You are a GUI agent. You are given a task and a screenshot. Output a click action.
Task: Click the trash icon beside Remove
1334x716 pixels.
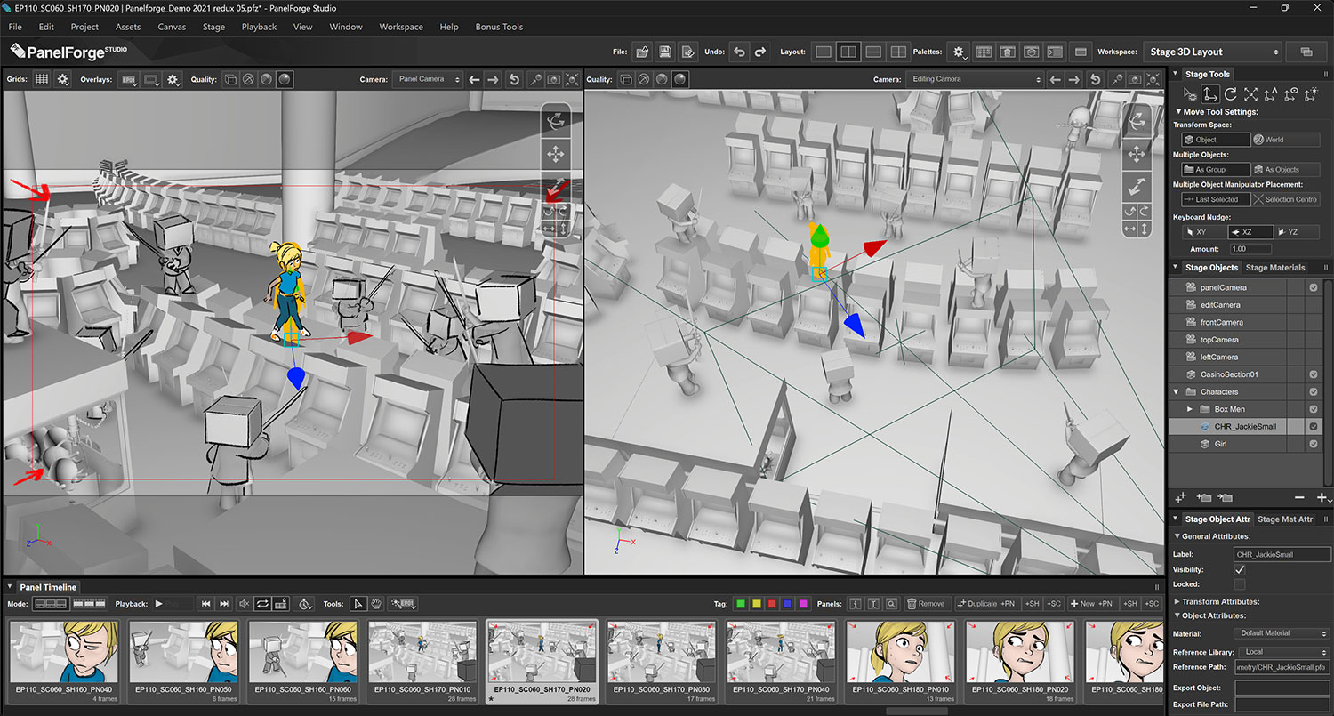912,604
